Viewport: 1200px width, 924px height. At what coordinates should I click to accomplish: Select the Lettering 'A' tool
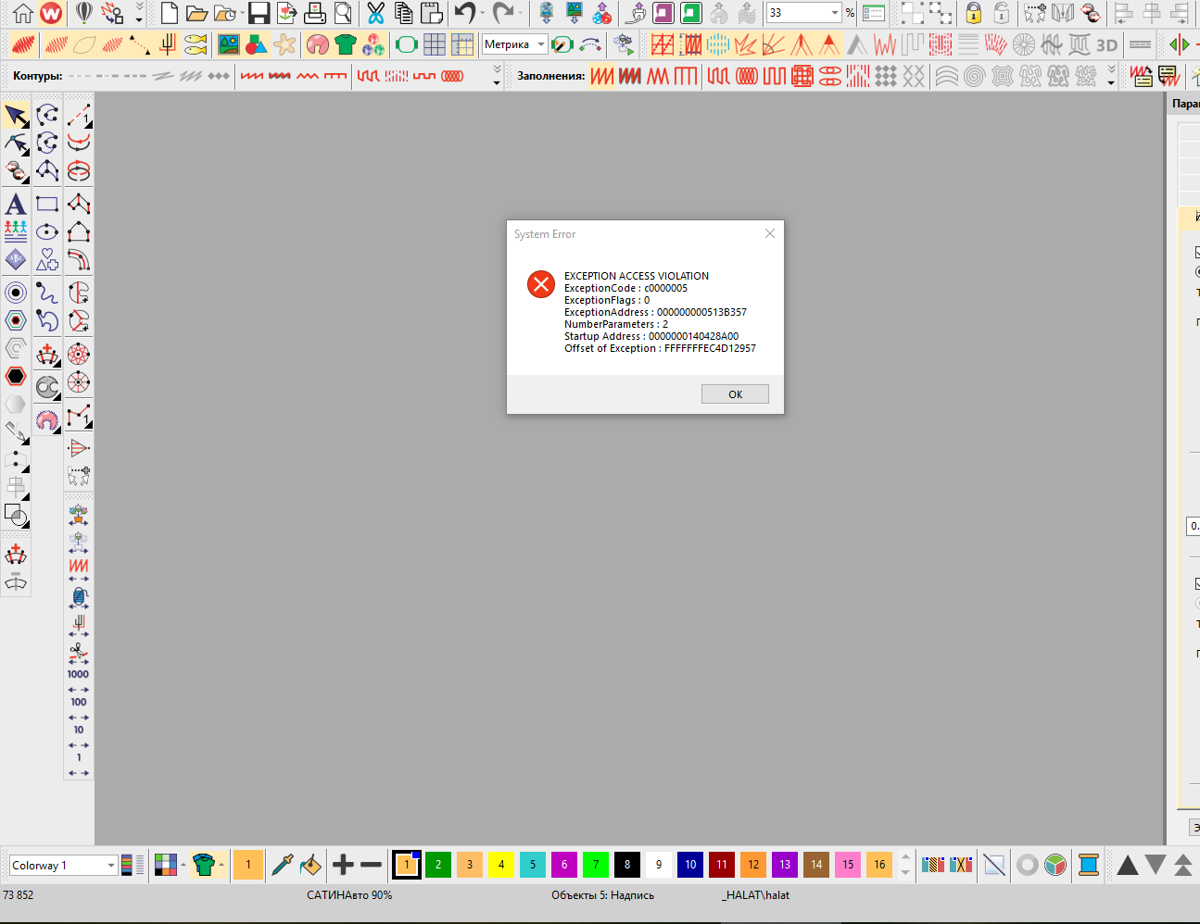click(x=16, y=204)
